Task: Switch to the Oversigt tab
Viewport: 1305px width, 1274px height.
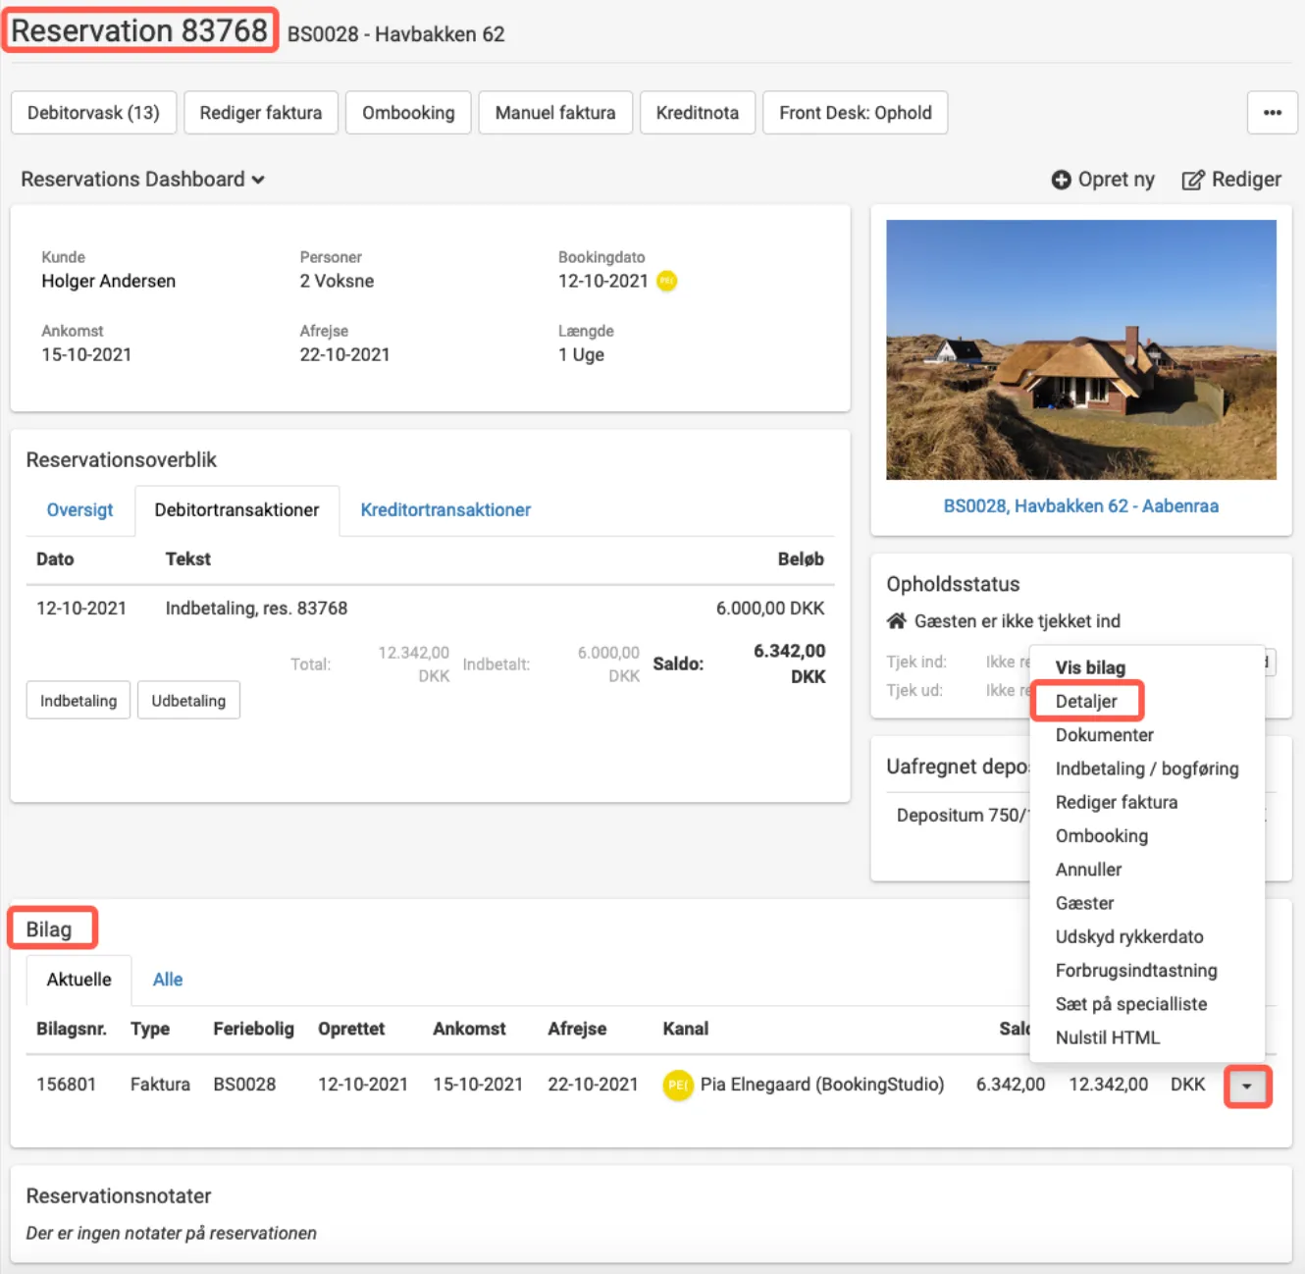Action: point(79,509)
